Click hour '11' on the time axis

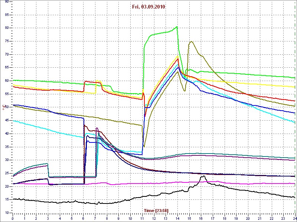[142, 218]
